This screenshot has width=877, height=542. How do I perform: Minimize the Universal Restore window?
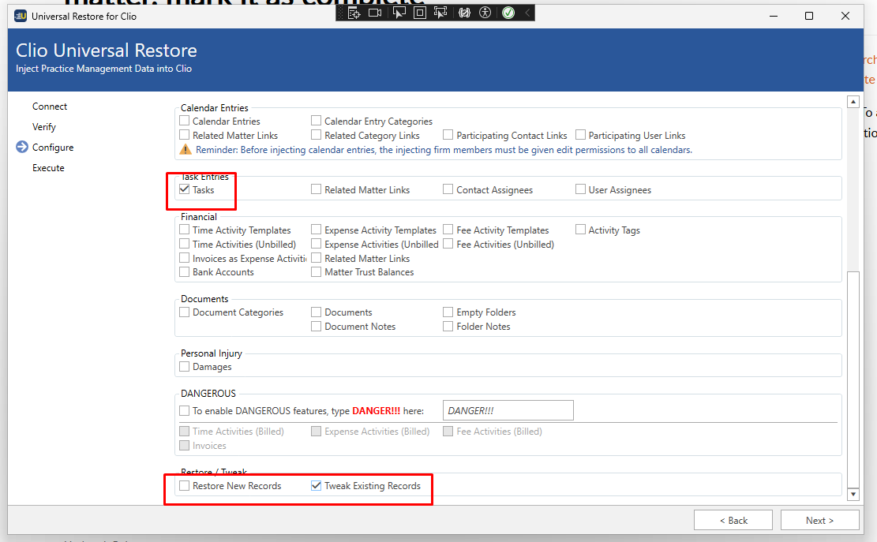pyautogui.click(x=774, y=17)
